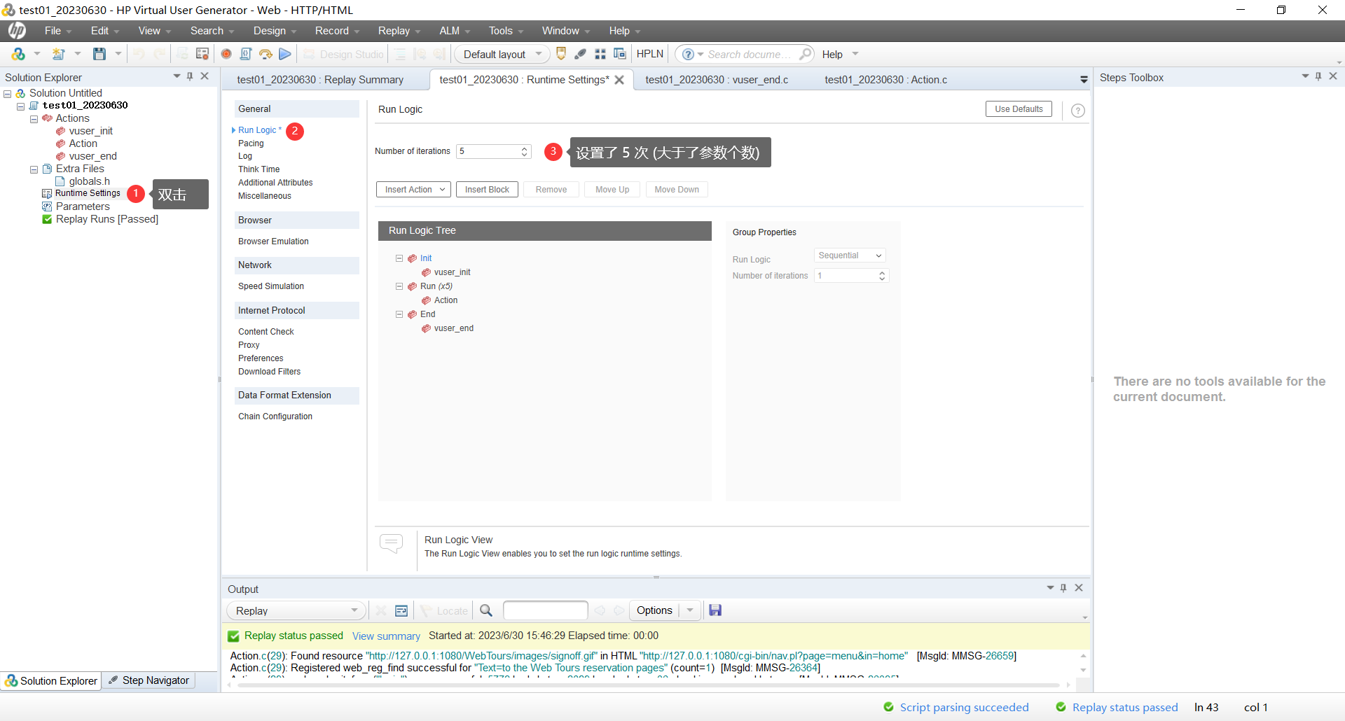The width and height of the screenshot is (1345, 721).
Task: Toggle word wrap icon in Output toolbar
Action: click(x=401, y=610)
